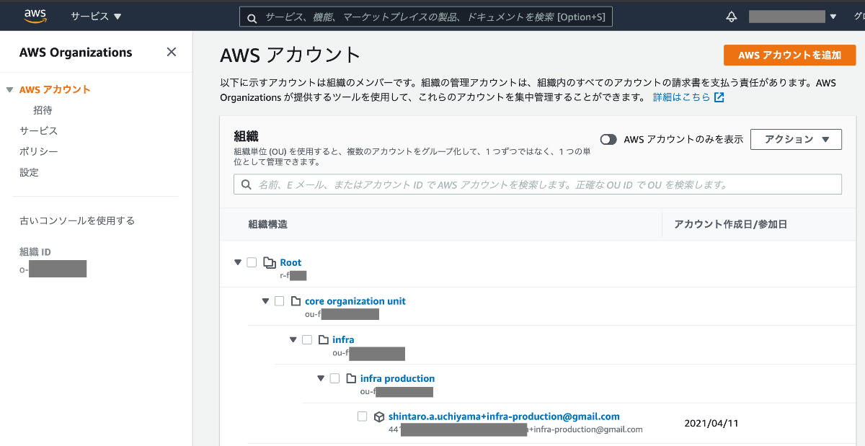
Task: Click the 2021/04/11 date cell
Action: (x=711, y=423)
